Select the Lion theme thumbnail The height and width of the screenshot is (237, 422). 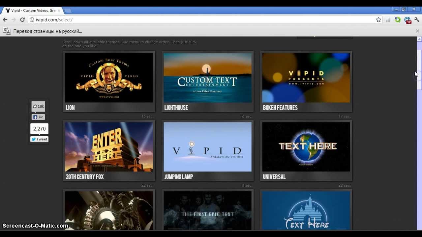click(x=109, y=78)
